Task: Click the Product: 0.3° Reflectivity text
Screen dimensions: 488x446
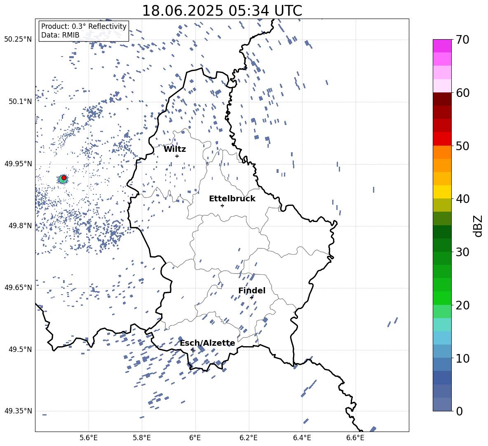Action: pos(84,26)
